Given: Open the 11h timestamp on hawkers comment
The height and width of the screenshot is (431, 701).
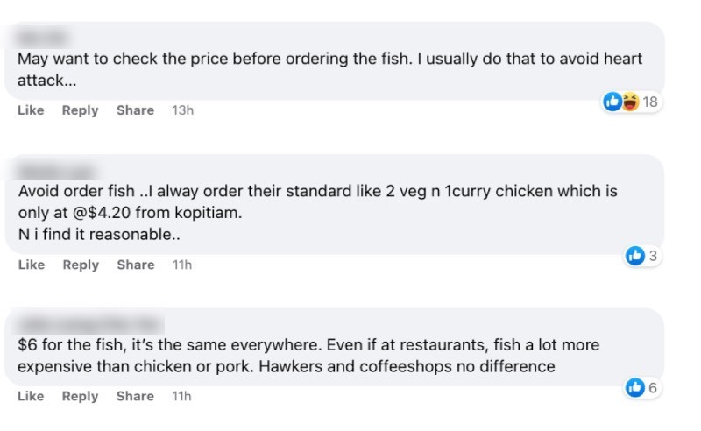Looking at the screenshot, I should [181, 396].
